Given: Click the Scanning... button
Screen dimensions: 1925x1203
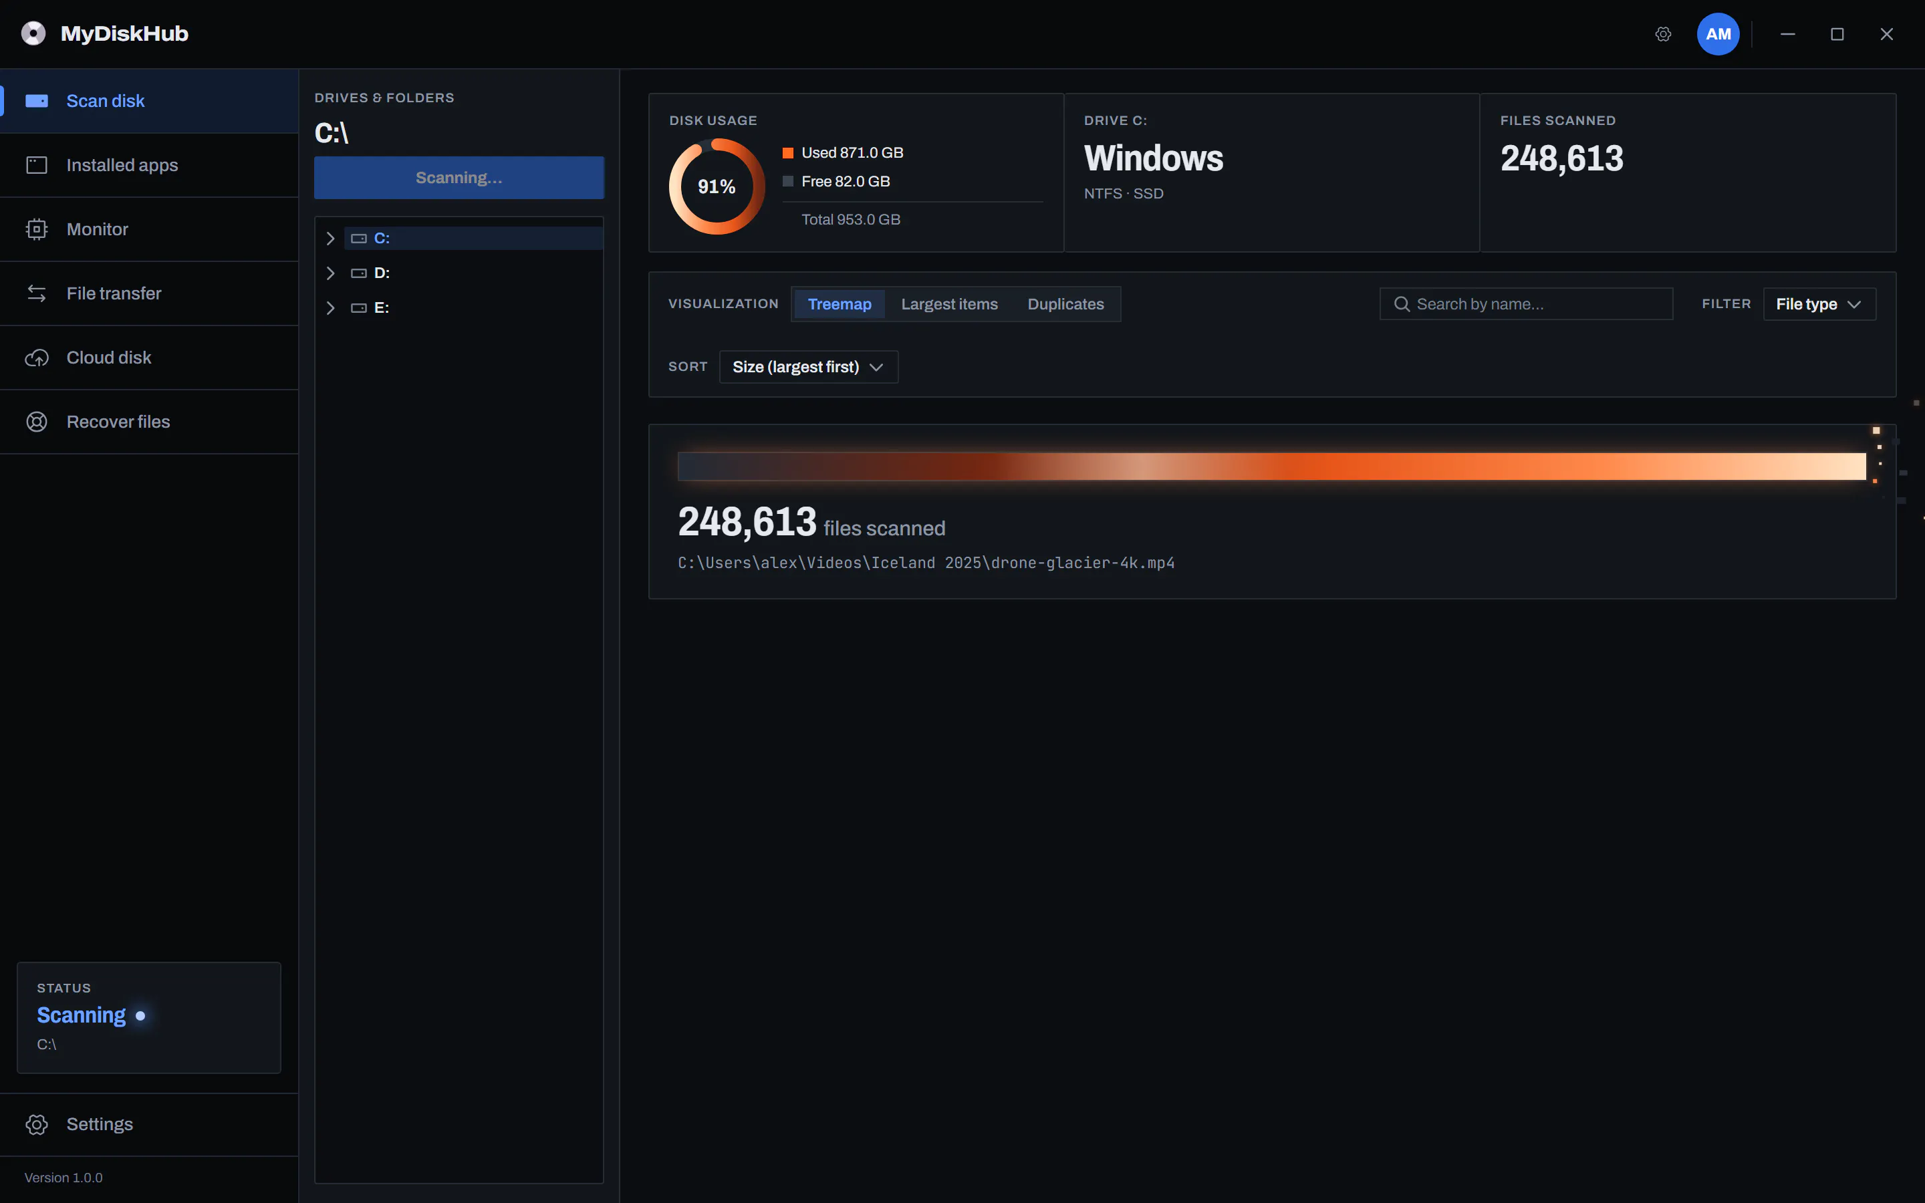Looking at the screenshot, I should (459, 177).
